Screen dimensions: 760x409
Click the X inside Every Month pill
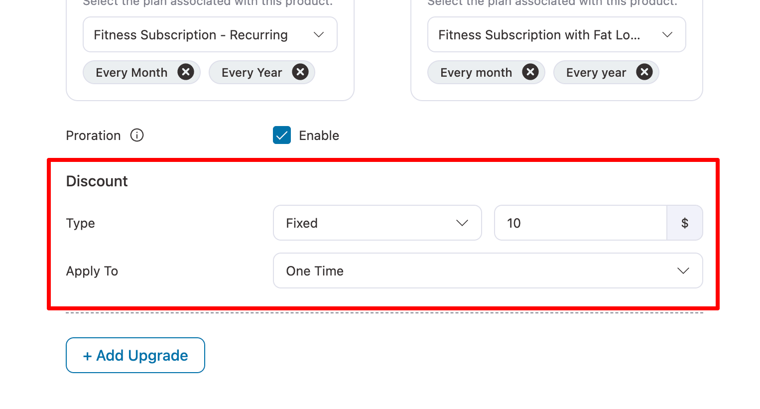[x=185, y=72]
